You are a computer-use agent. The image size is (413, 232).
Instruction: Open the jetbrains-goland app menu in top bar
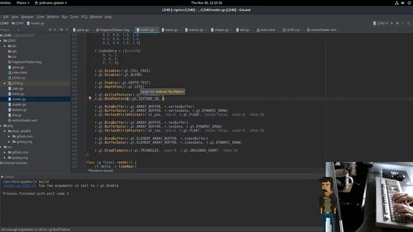50,3
